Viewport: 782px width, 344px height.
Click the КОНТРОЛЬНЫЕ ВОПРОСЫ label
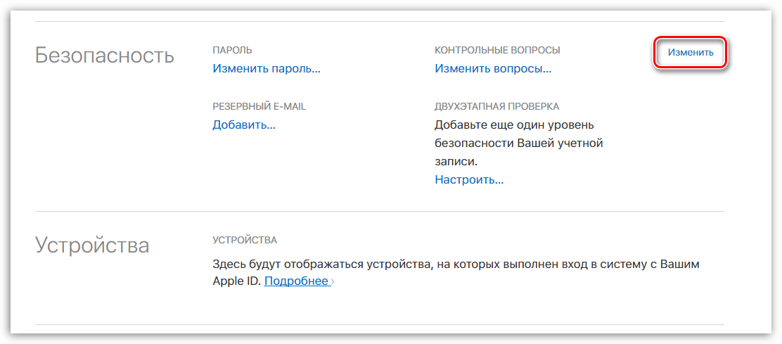click(497, 50)
